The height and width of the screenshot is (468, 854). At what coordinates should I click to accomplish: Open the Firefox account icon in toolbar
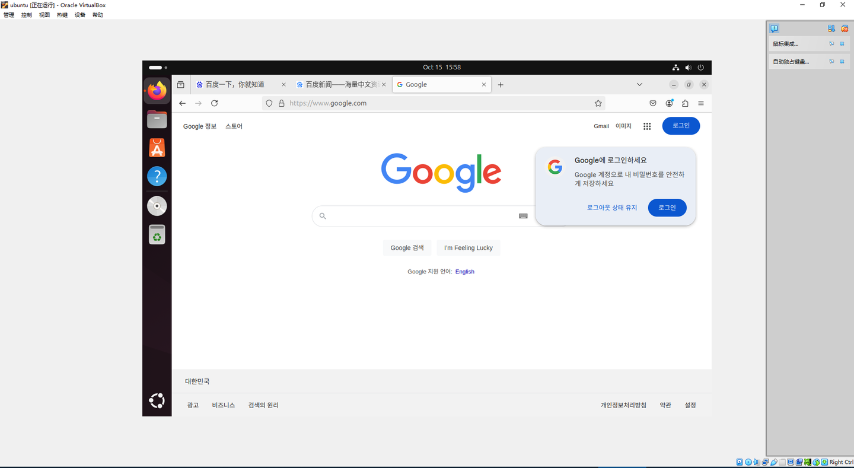pyautogui.click(x=669, y=103)
